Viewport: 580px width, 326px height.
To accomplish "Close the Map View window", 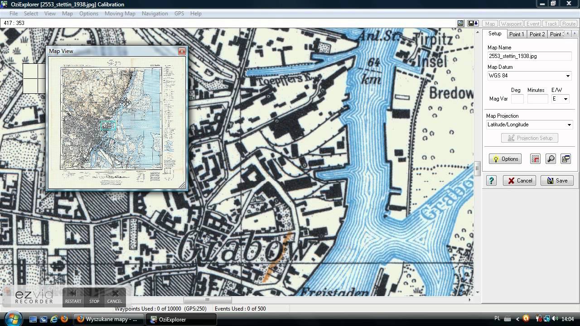I will point(182,51).
